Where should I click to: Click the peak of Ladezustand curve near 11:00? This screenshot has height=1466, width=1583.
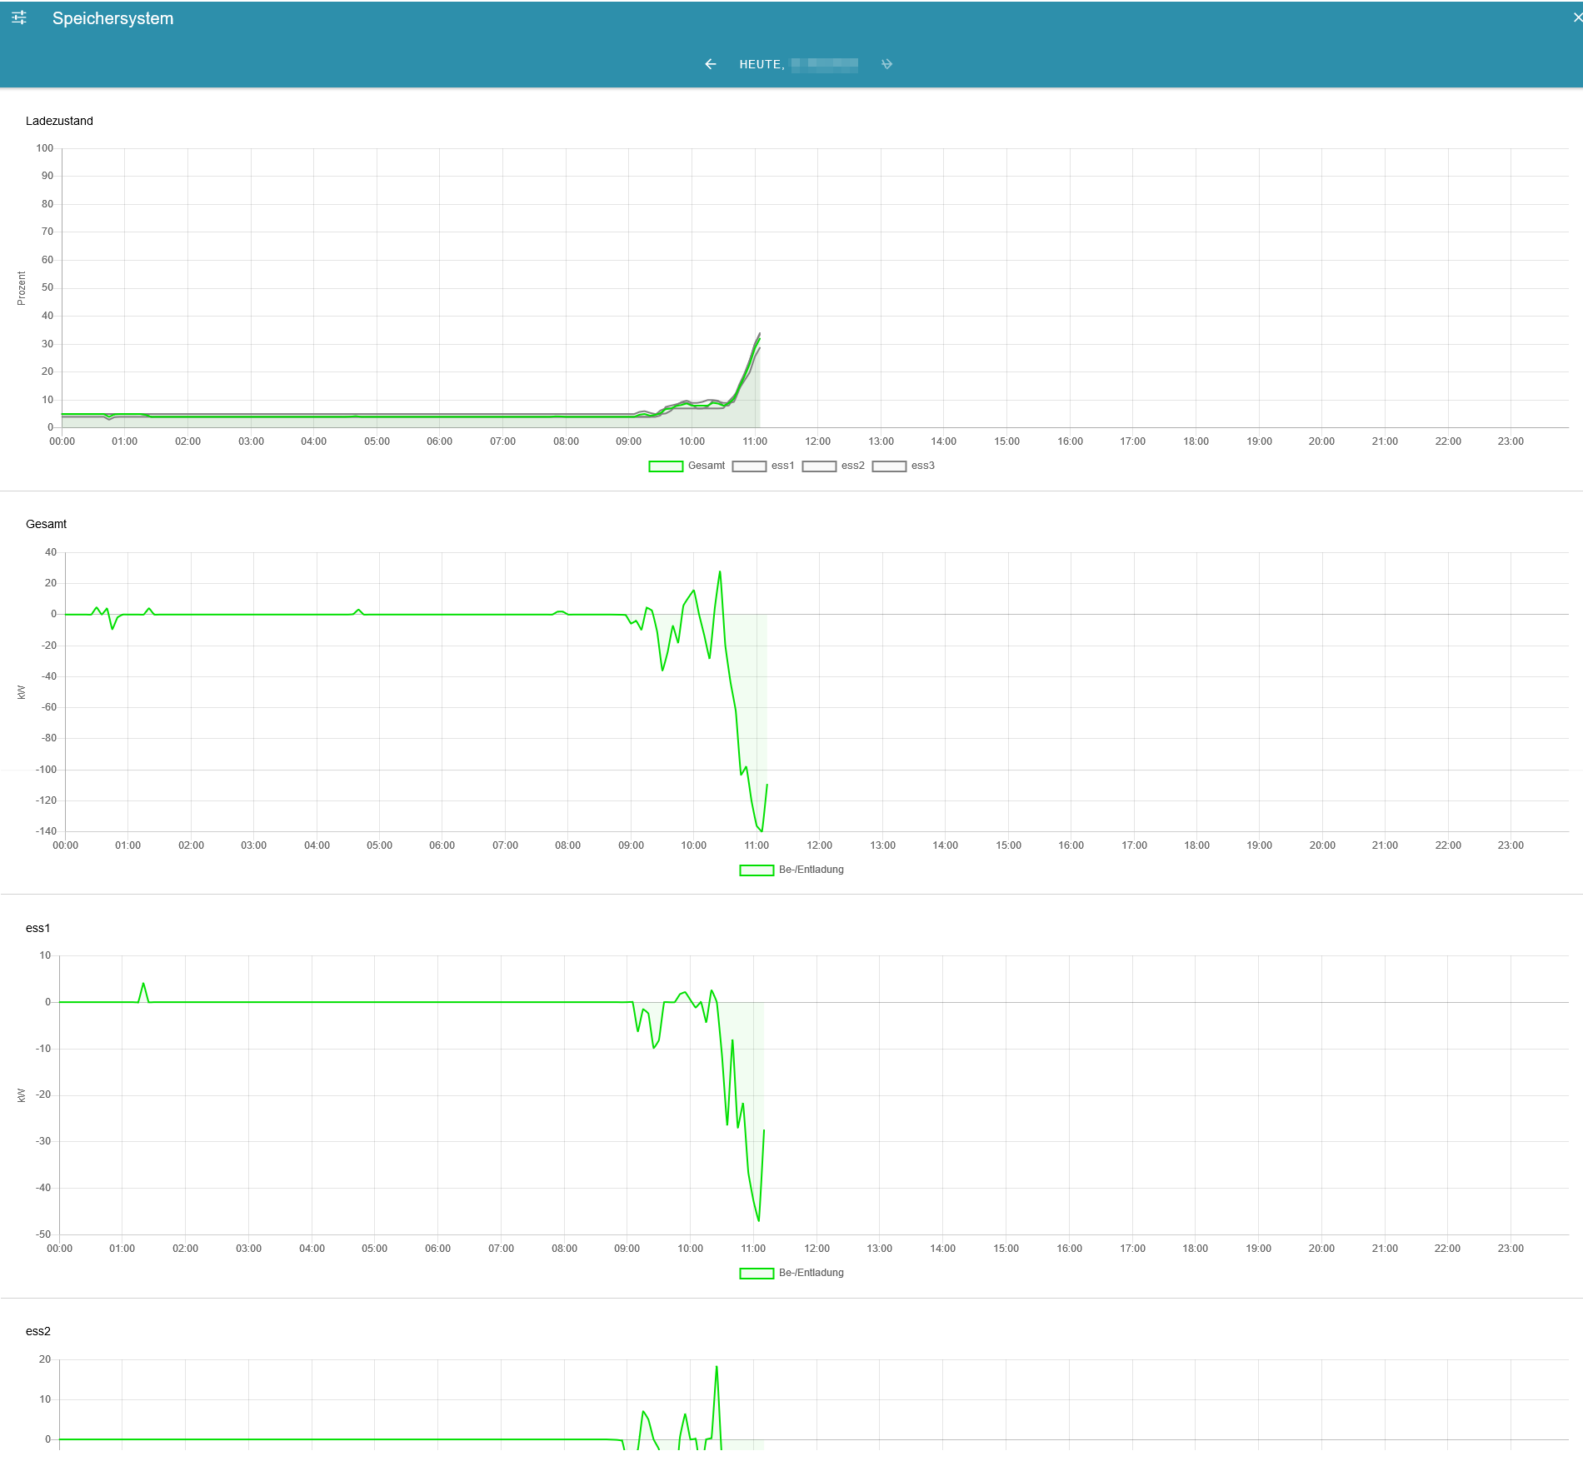pos(759,334)
